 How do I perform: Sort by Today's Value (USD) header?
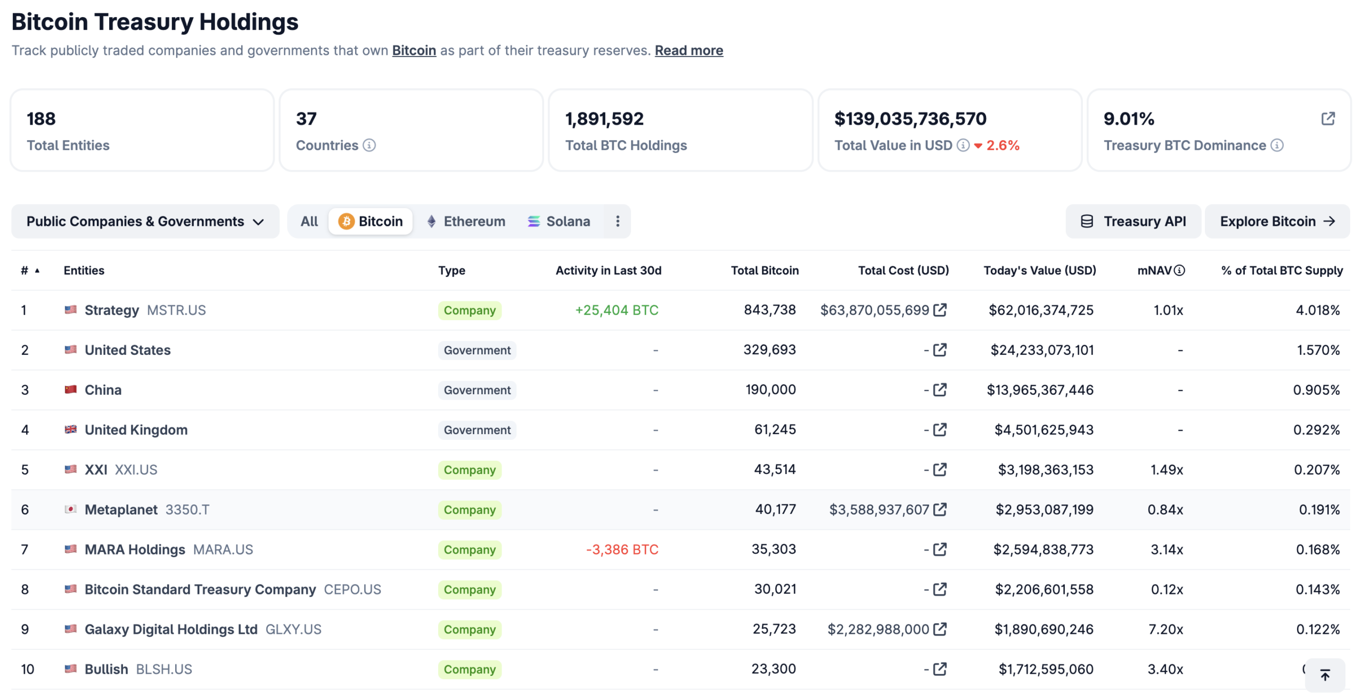coord(1039,270)
